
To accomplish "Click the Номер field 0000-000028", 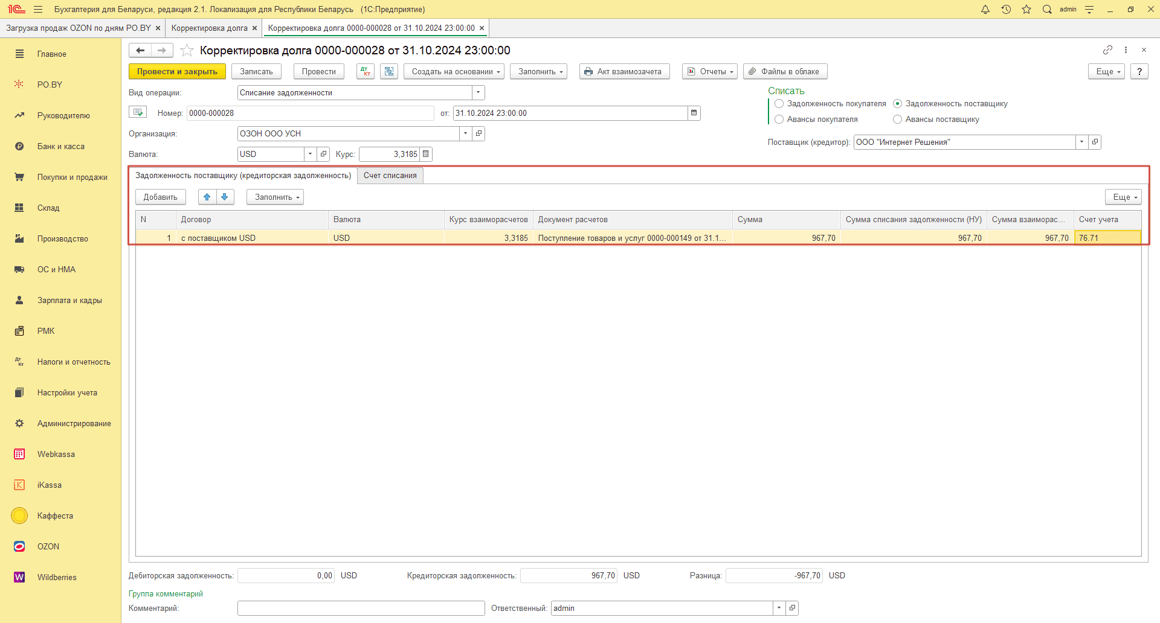I will [310, 113].
